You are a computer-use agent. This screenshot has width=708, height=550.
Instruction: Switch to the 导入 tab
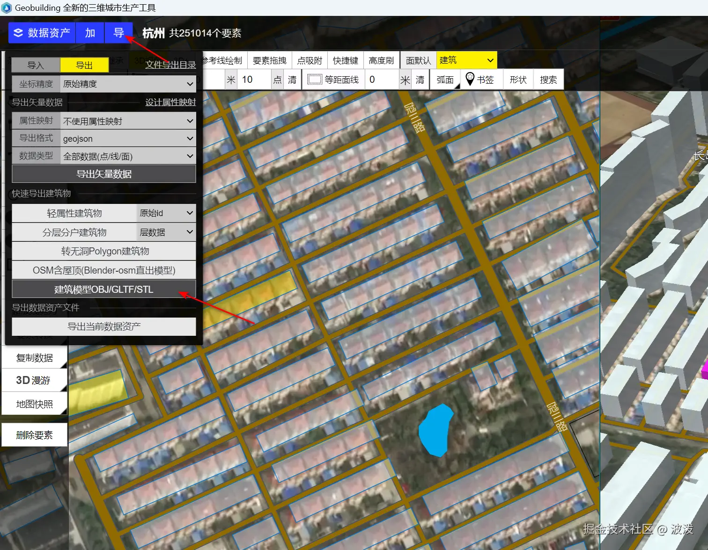36,65
